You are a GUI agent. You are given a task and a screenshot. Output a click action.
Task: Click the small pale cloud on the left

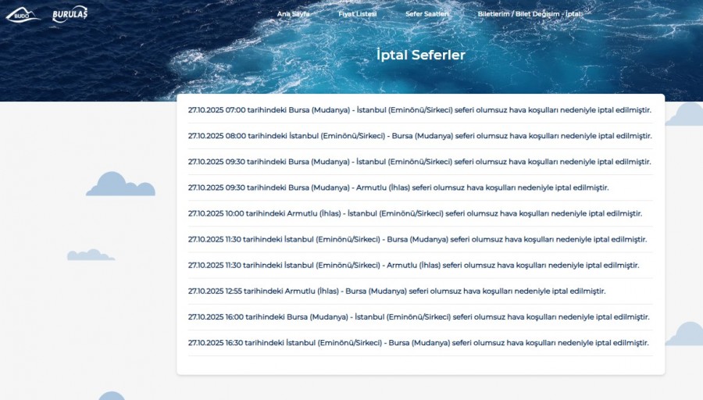click(90, 255)
